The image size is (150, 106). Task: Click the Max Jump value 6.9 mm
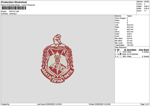coord(130,43)
